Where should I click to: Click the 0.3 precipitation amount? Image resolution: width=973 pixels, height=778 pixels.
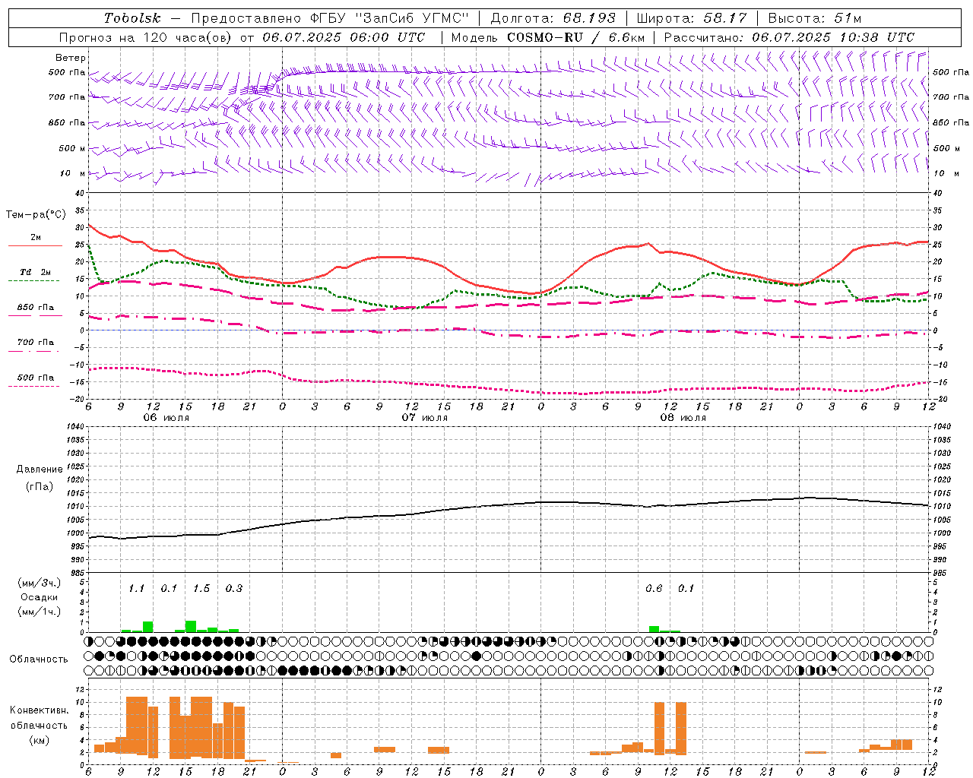click(234, 588)
